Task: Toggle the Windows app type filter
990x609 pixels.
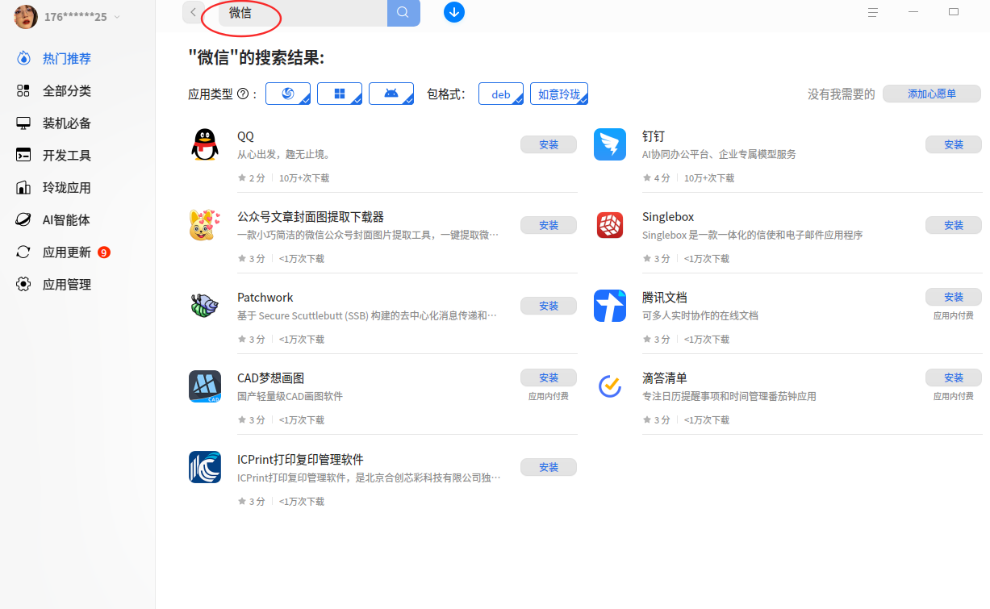Action: 340,94
